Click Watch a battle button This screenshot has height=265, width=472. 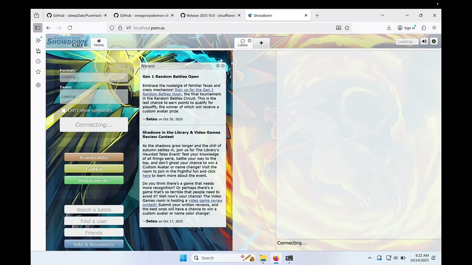94,210
